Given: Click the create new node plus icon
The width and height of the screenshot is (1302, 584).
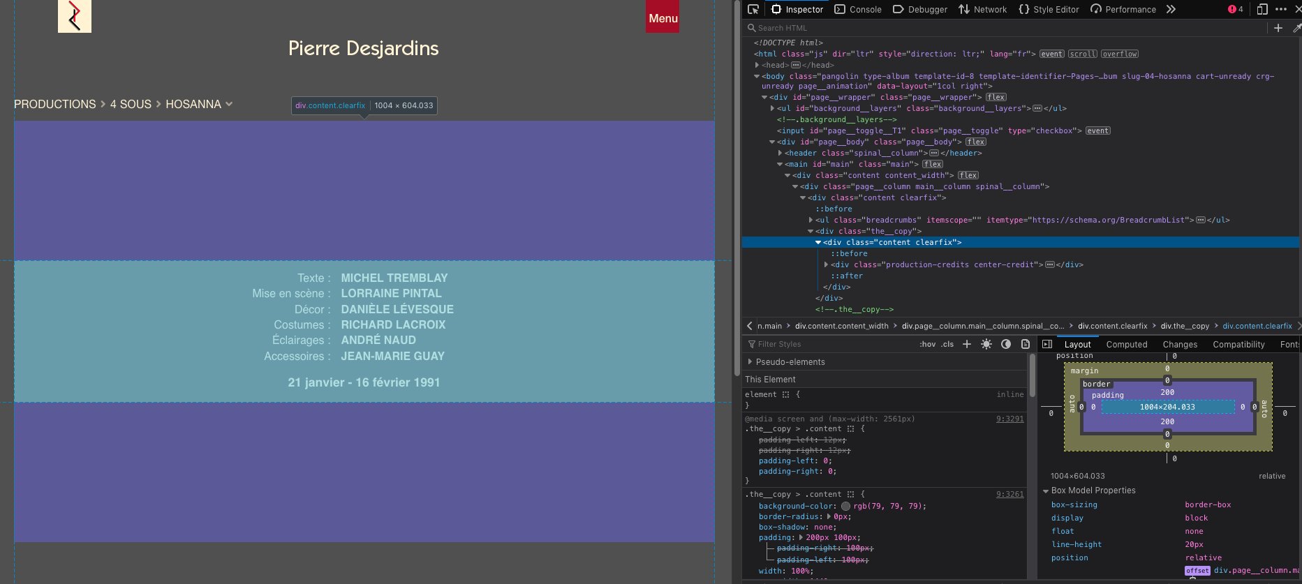Looking at the screenshot, I should point(1278,28).
